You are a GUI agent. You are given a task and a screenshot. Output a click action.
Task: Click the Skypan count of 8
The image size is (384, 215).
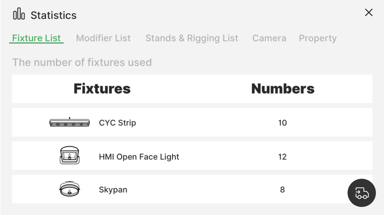[283, 190]
